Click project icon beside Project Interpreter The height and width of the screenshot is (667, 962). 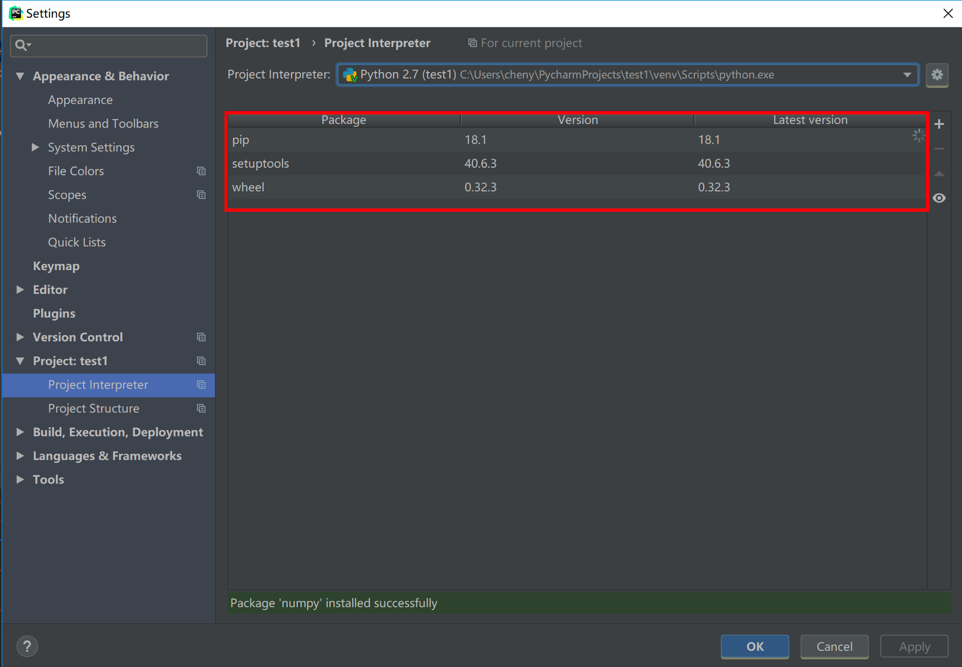201,385
